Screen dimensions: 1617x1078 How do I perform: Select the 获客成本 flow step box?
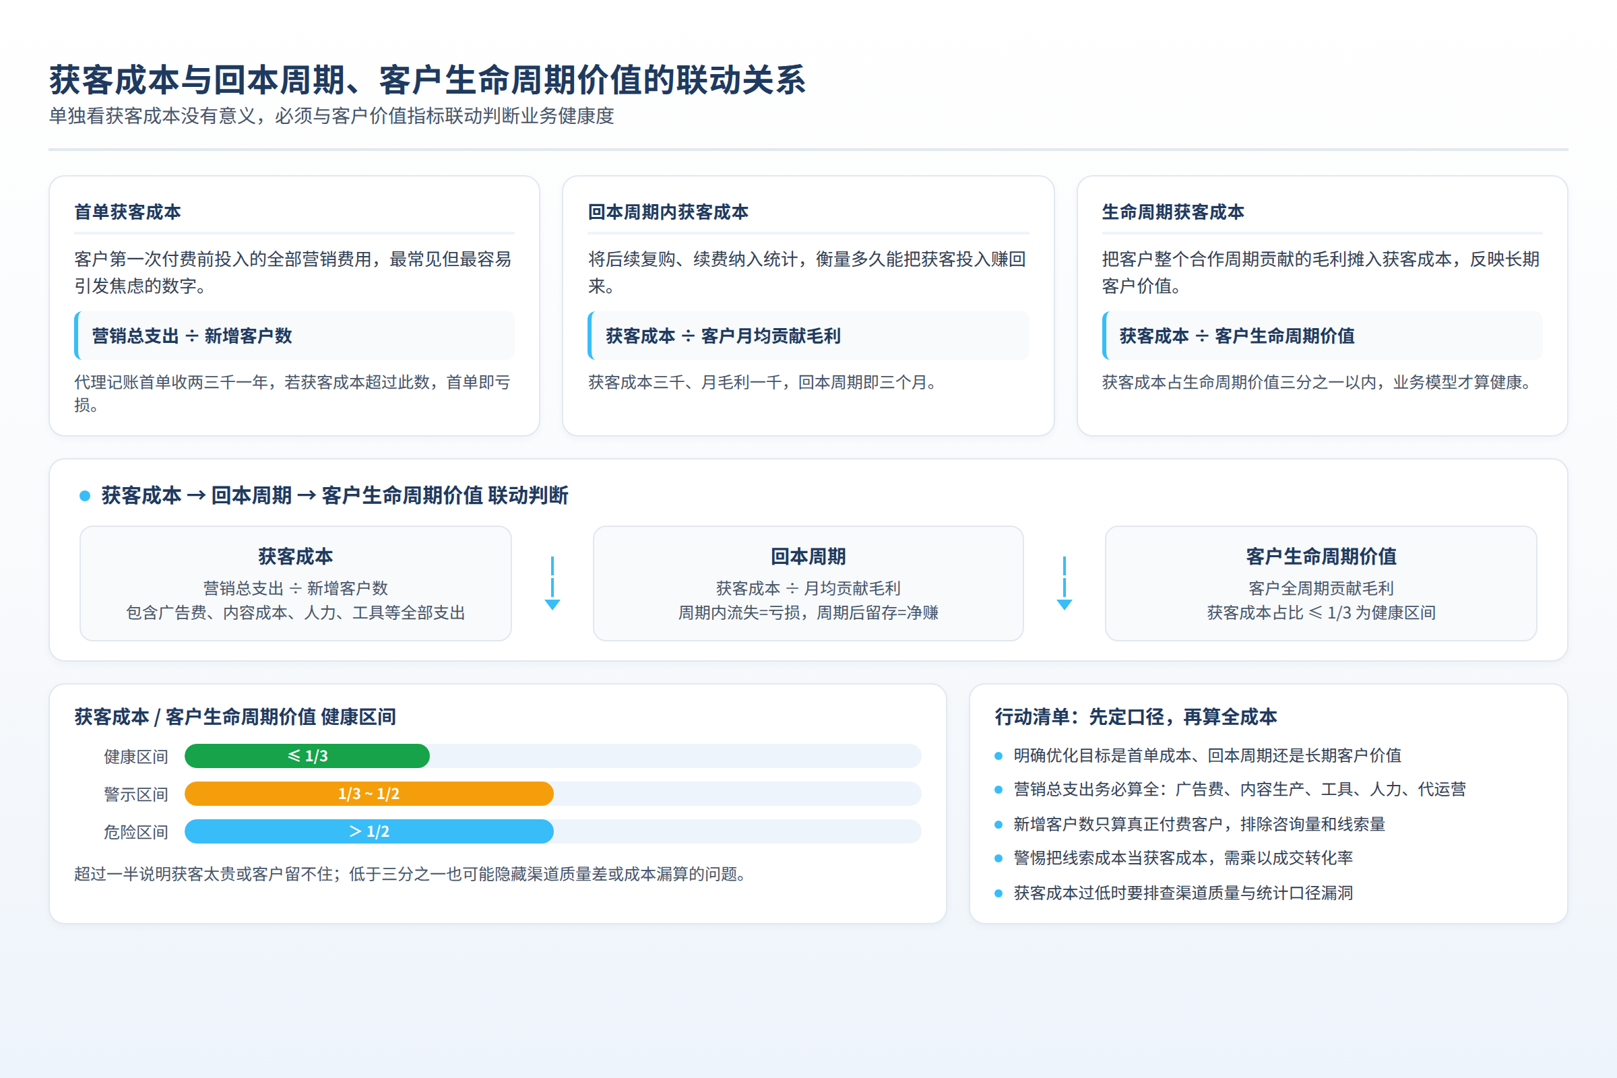click(x=296, y=583)
